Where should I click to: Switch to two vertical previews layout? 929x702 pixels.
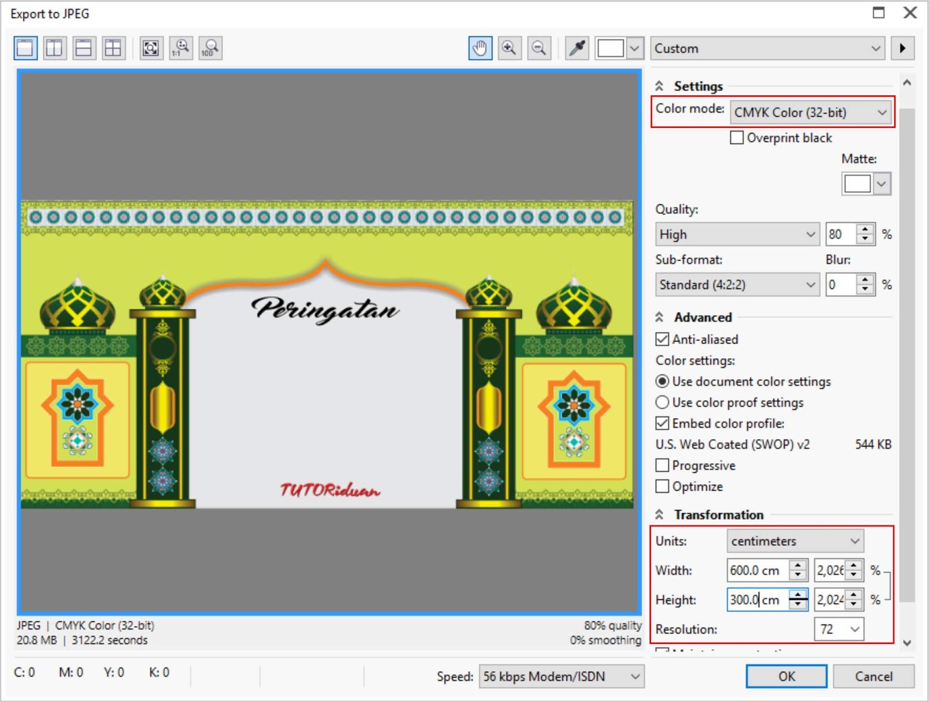click(x=53, y=49)
